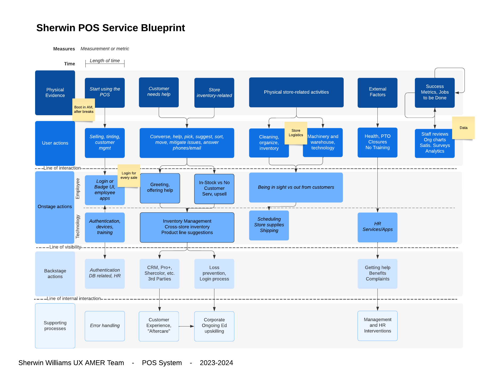Select the Store Logistics sticky note
Viewport: 487px width, 381px height.
(296, 133)
